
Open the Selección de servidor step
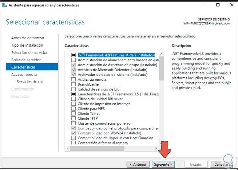click(x=30, y=52)
